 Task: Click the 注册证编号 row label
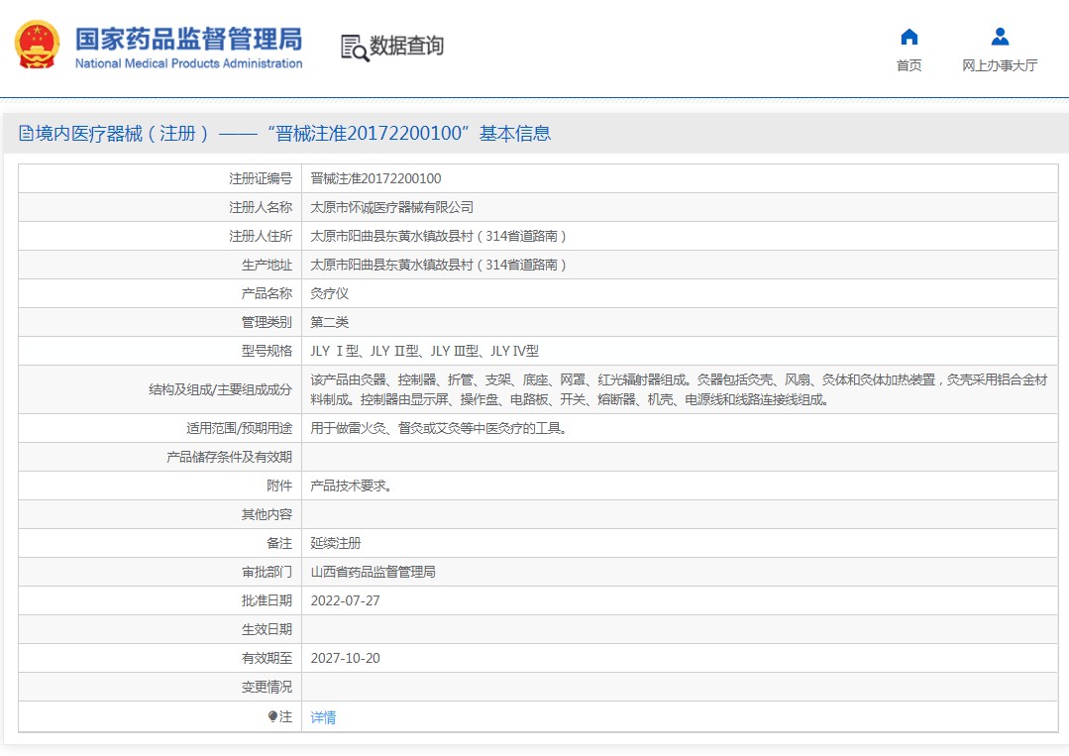click(261, 178)
